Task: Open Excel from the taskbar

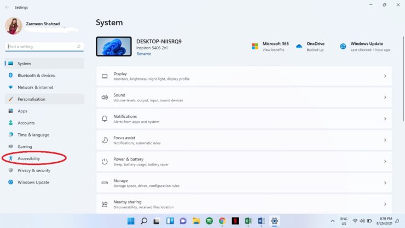Action: 248,221
